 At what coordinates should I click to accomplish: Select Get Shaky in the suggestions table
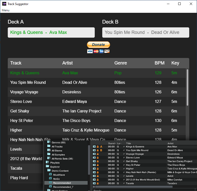tap(97, 111)
